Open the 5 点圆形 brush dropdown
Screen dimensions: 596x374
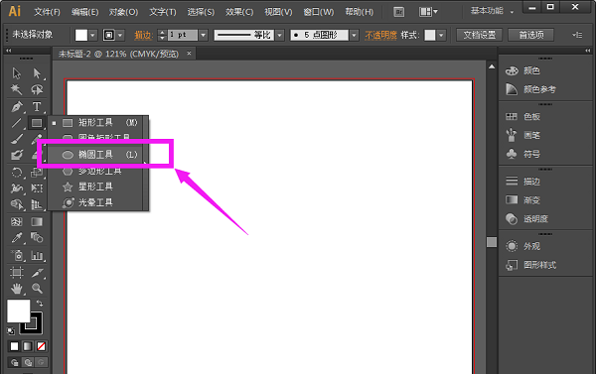[355, 36]
